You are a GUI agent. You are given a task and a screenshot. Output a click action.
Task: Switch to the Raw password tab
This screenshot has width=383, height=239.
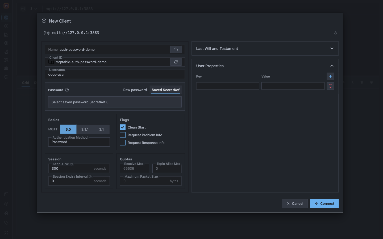135,90
